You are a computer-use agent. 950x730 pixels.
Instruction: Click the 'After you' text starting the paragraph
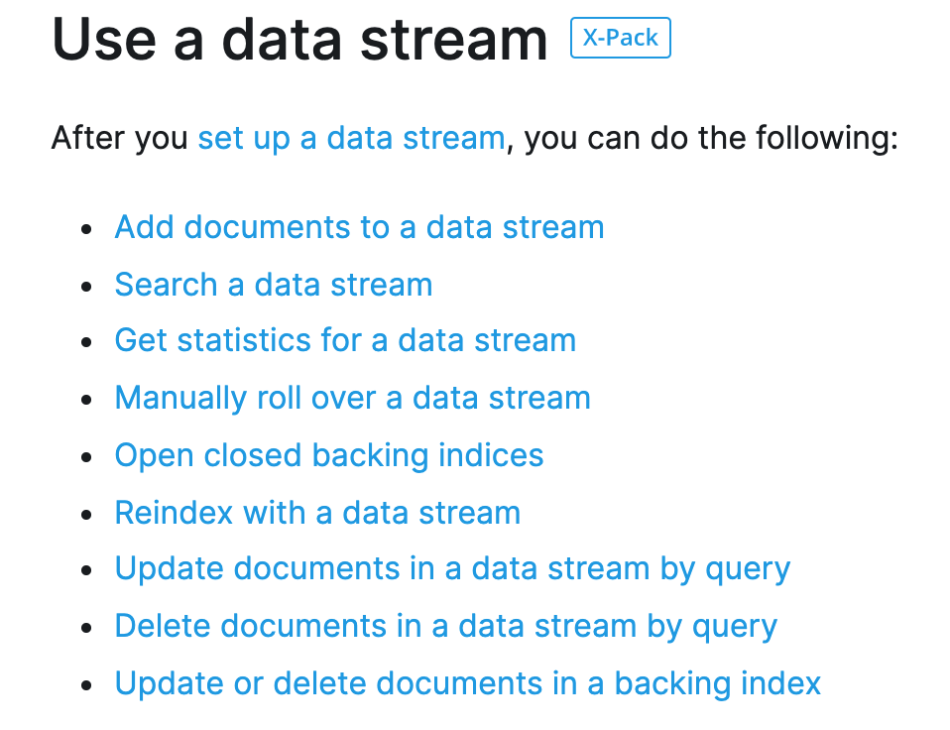point(120,138)
